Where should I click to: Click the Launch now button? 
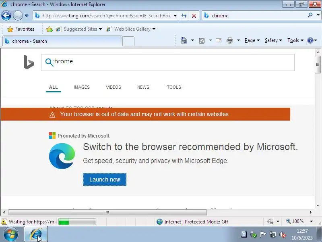click(x=105, y=179)
